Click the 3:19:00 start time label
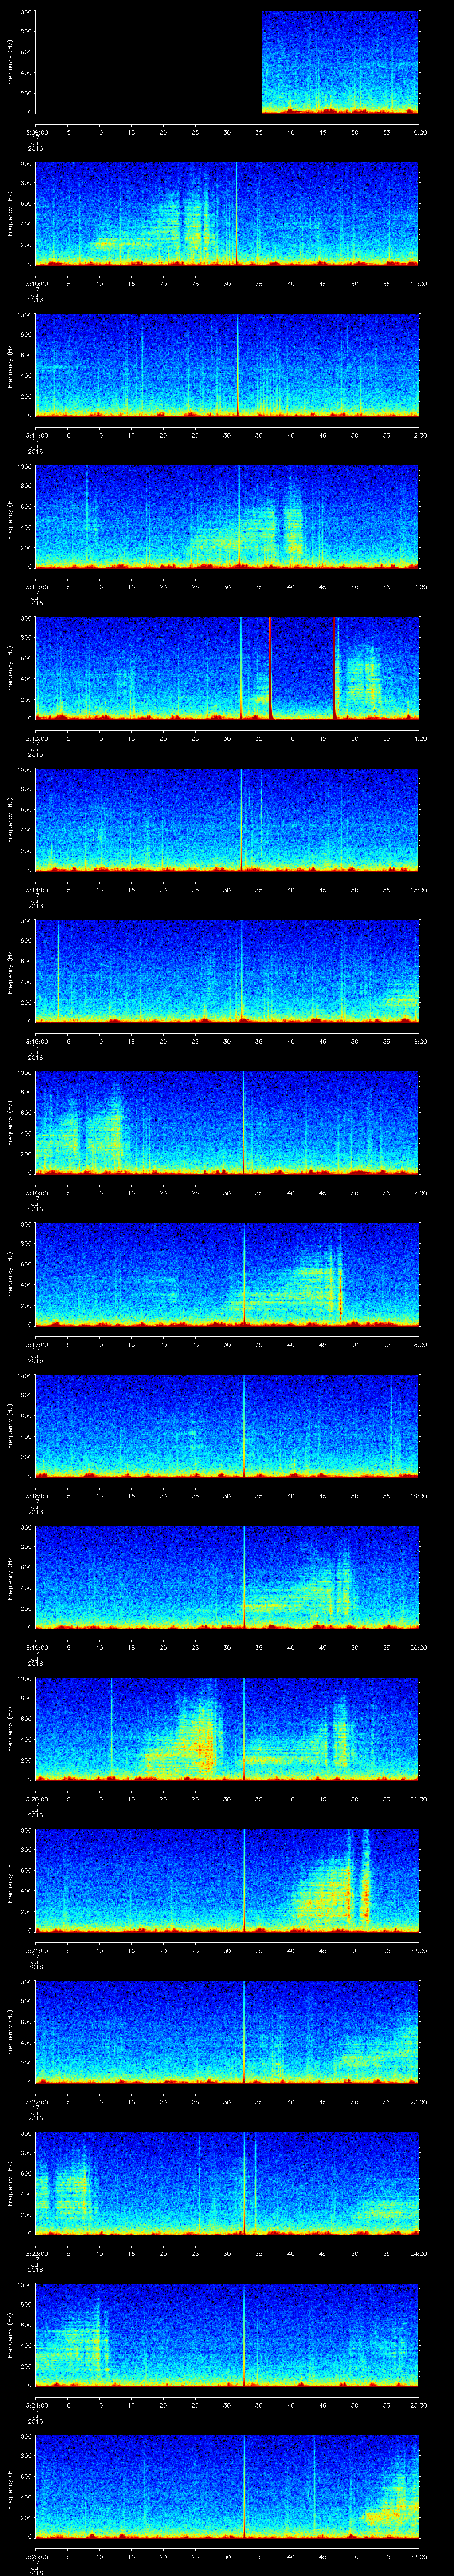This screenshot has height=2576, width=454. 36,1647
